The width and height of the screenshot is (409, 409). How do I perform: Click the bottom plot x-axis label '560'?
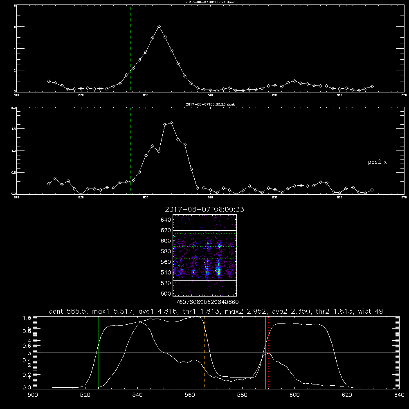pos(190,395)
